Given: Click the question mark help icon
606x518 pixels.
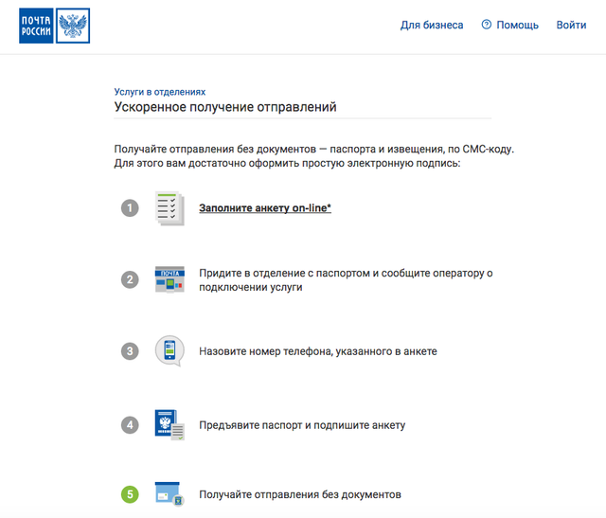Looking at the screenshot, I should pos(487,25).
